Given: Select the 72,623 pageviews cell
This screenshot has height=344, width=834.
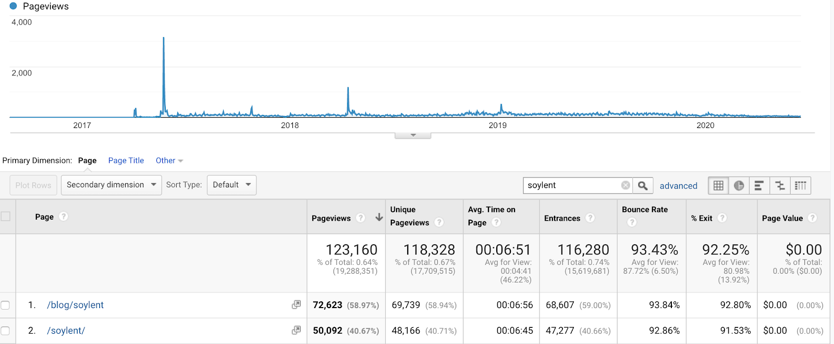Looking at the screenshot, I should (327, 305).
